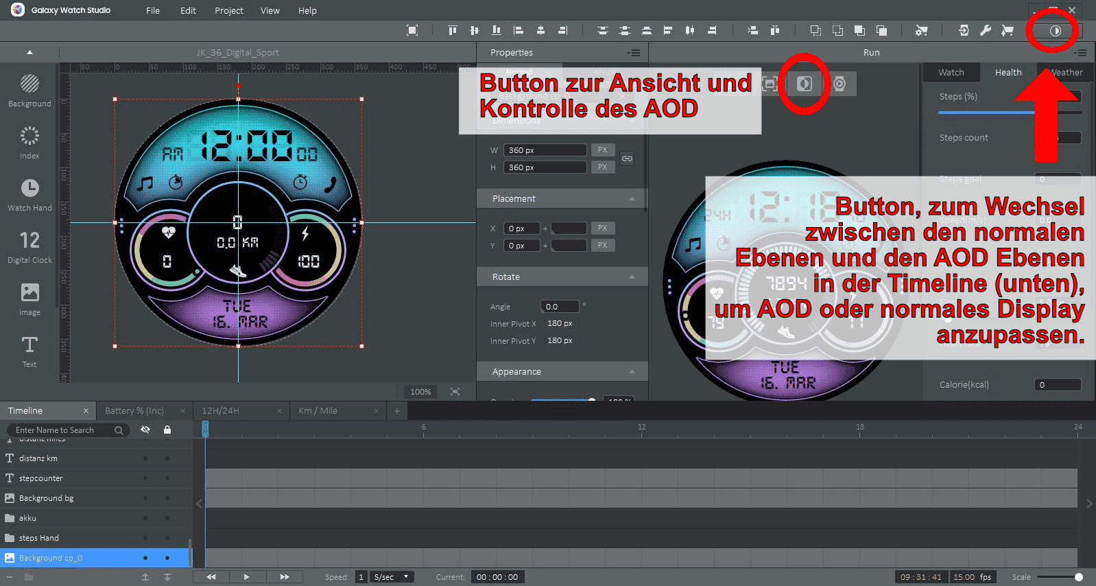
Task: Collapse the Rotate section
Action: [x=632, y=277]
